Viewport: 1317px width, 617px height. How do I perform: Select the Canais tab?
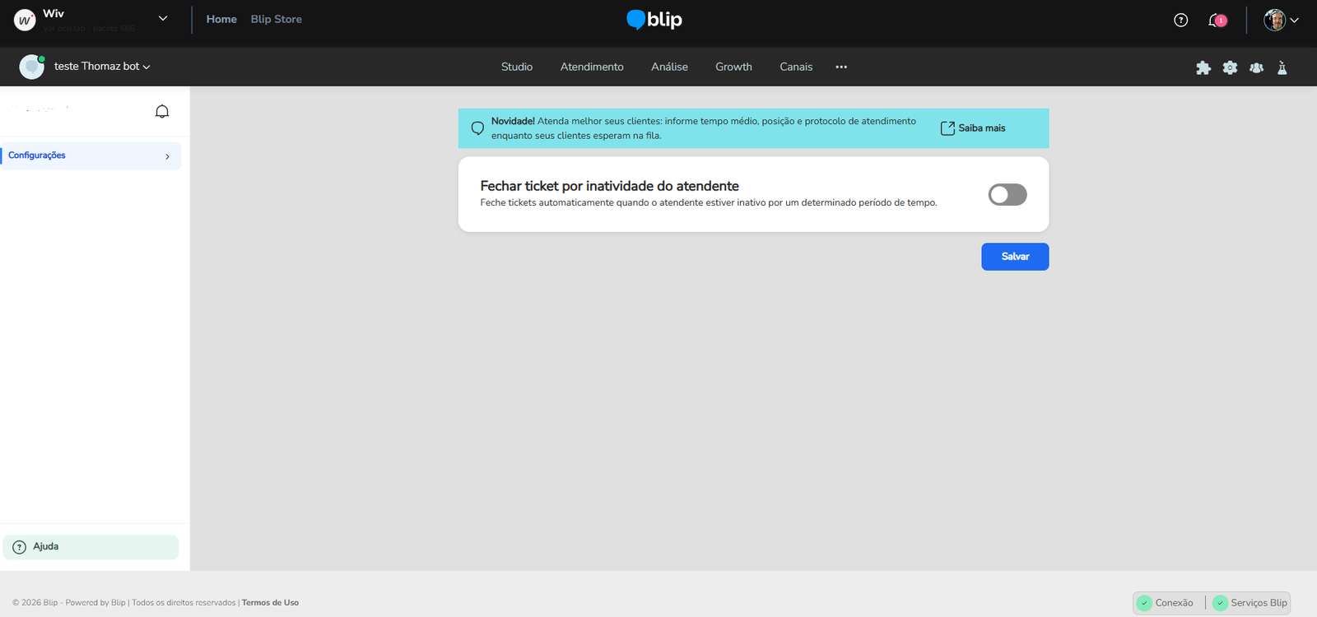796,67
